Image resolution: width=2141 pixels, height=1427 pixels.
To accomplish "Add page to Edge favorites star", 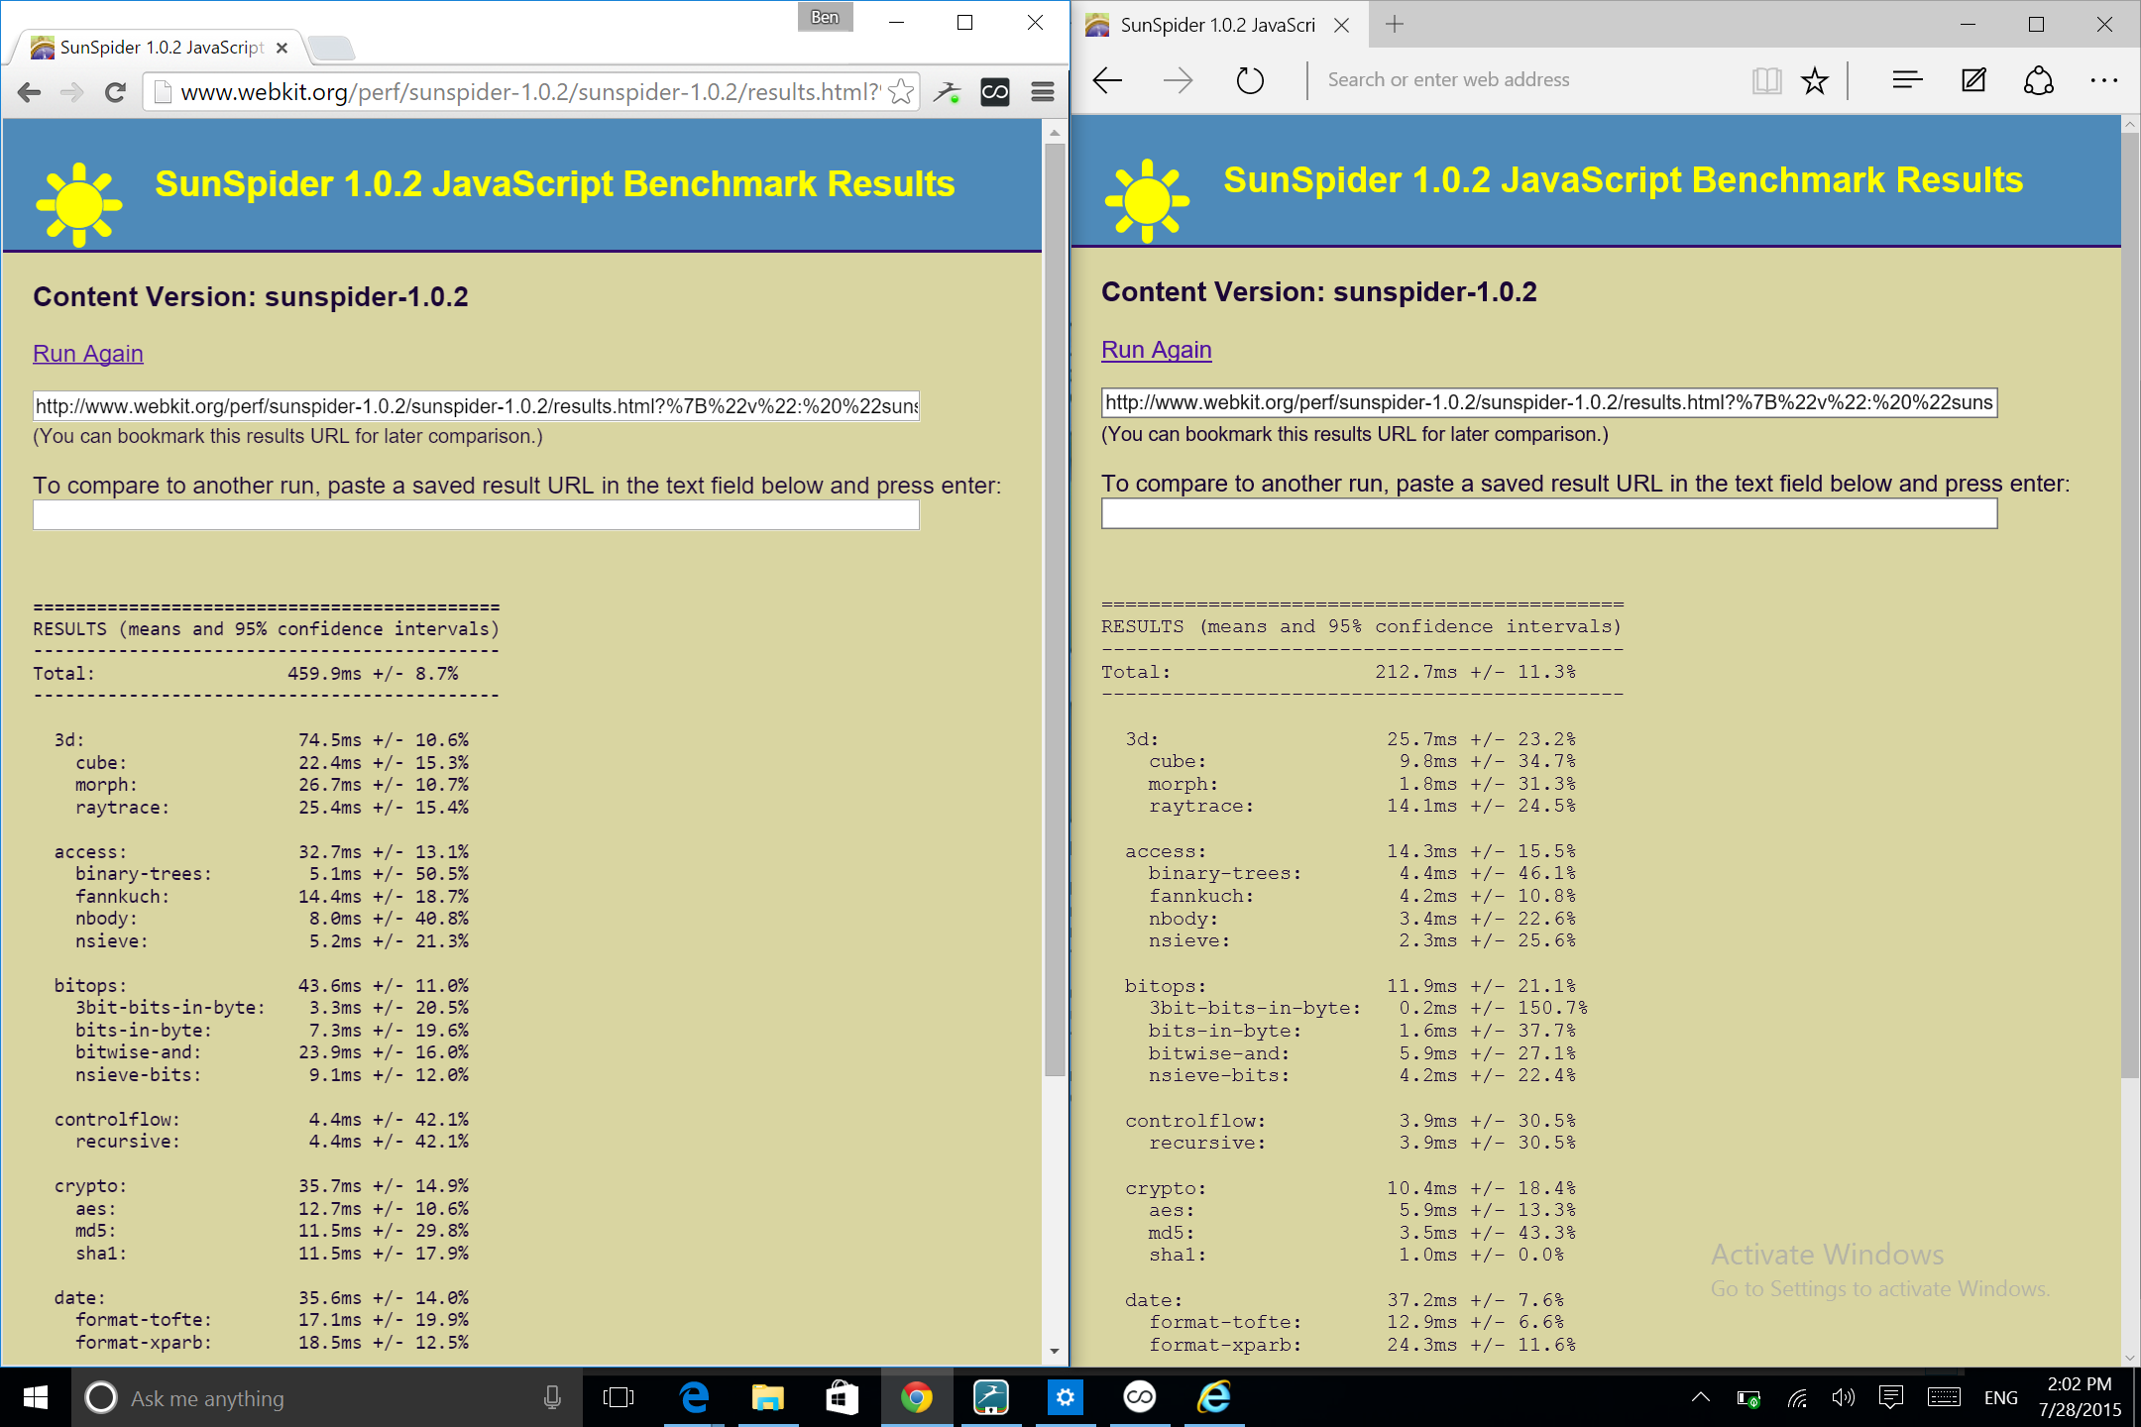I will 1814,80.
